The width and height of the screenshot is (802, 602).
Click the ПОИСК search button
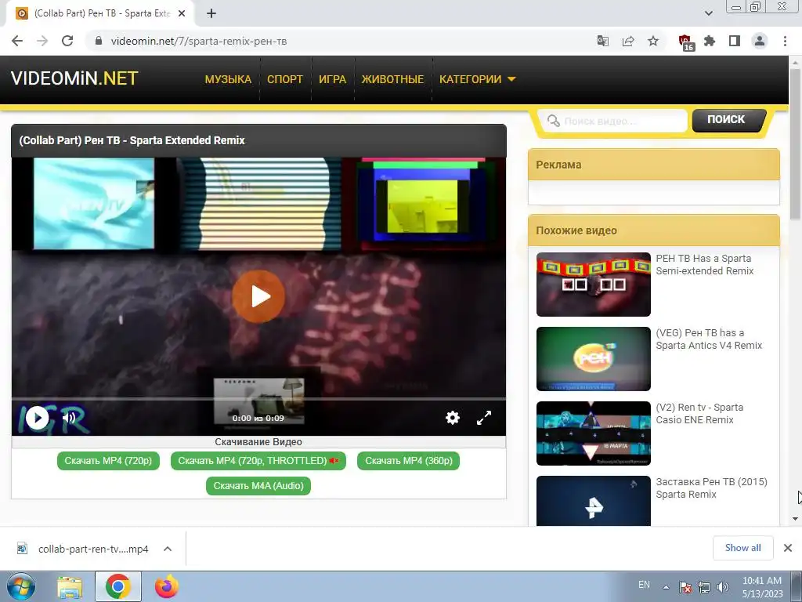click(728, 120)
